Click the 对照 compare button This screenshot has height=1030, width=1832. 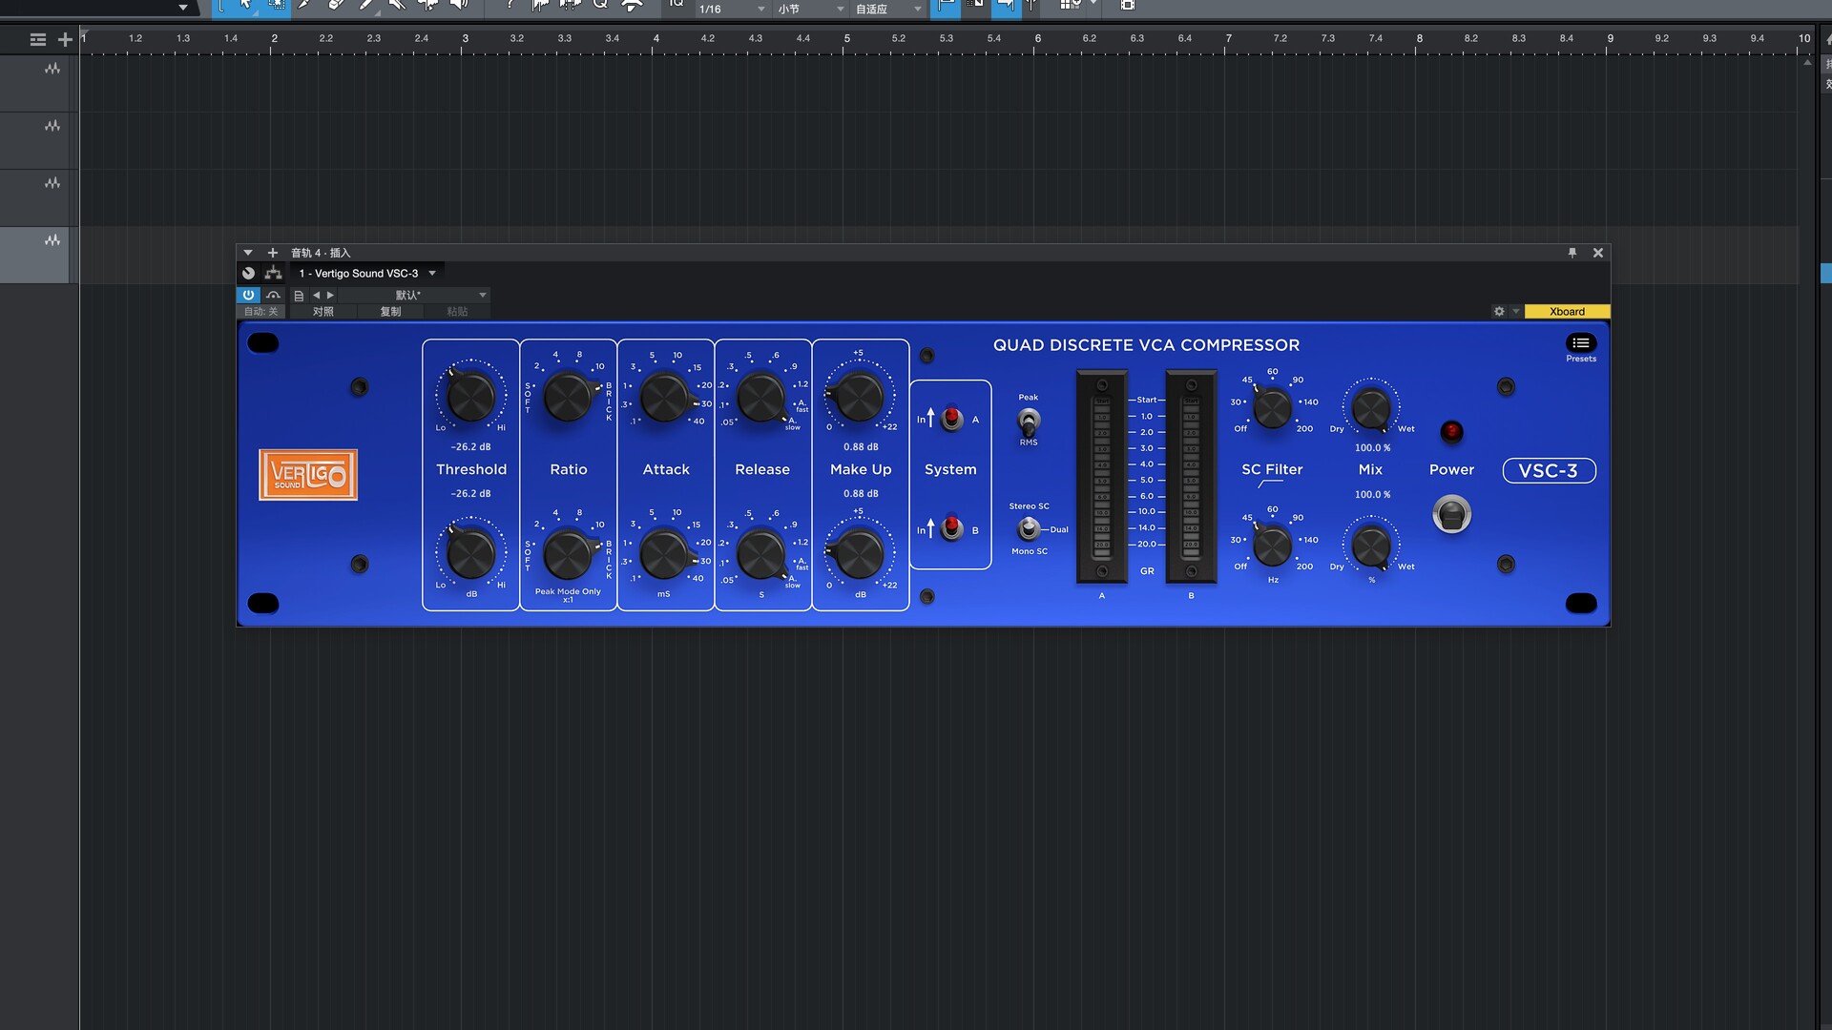pos(323,312)
